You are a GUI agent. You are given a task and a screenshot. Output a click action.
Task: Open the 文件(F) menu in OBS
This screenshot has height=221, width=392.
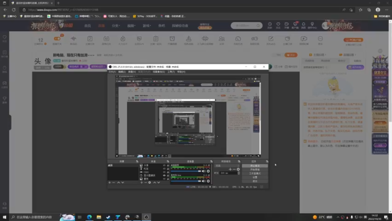[112, 72]
